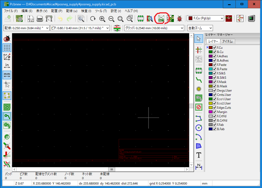The width and height of the screenshot is (262, 188).
Task: Click the Print board icon
Action: (40, 19)
